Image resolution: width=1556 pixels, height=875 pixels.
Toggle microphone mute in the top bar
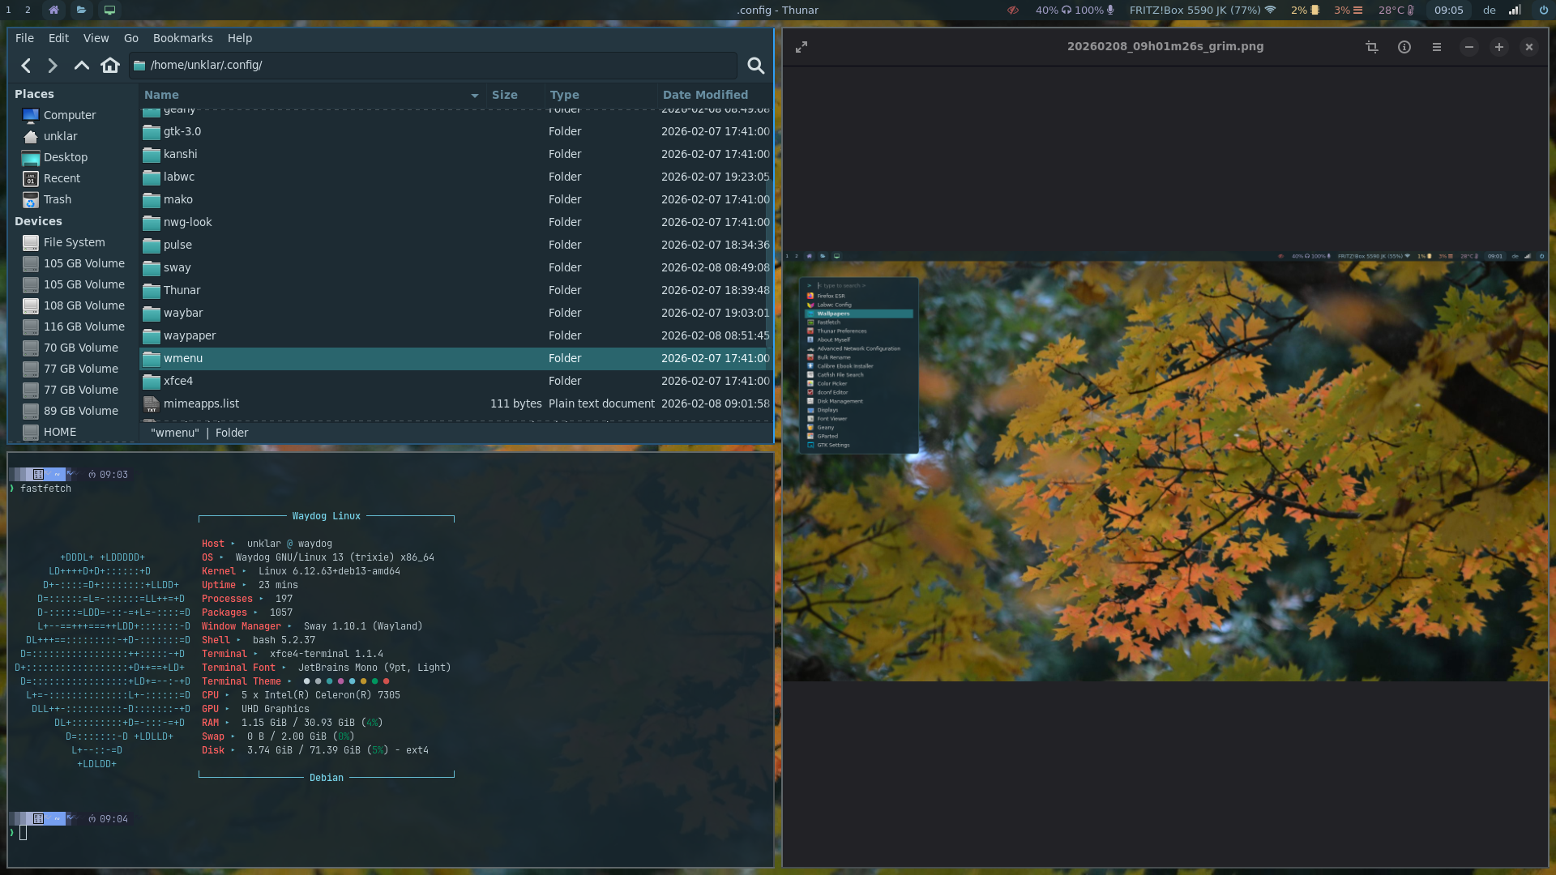(x=1110, y=11)
